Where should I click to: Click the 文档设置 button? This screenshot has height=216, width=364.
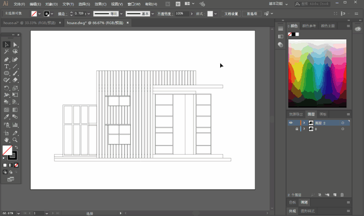coord(231,14)
